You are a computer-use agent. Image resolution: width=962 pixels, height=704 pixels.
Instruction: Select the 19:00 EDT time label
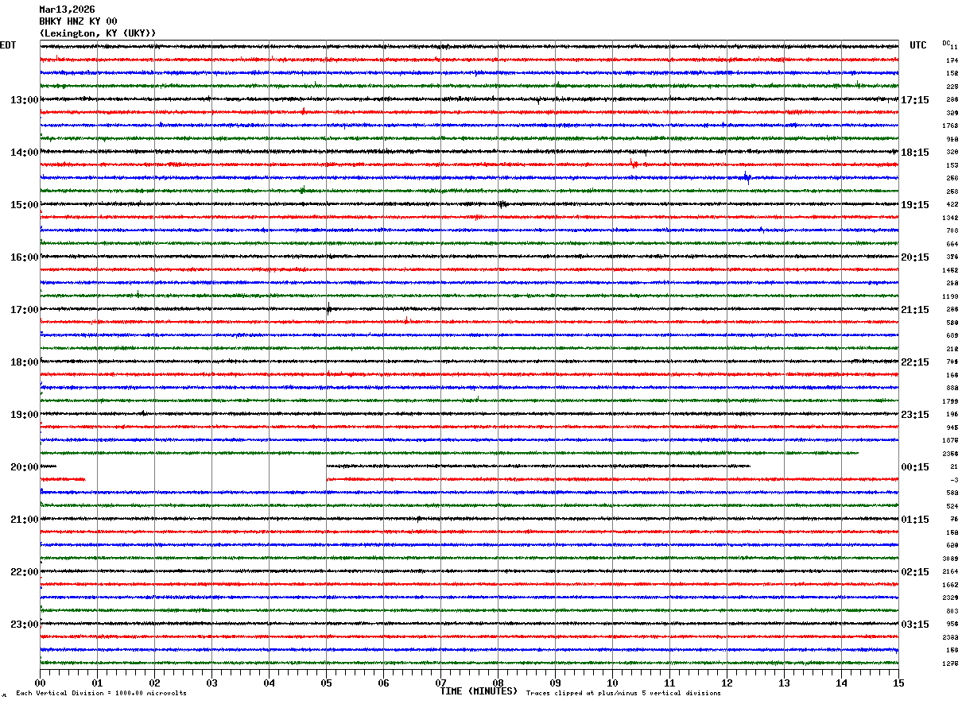point(24,415)
